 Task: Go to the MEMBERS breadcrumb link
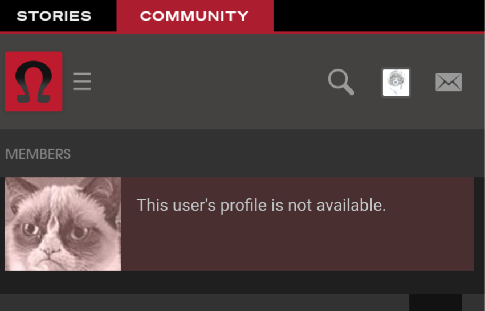click(x=38, y=154)
